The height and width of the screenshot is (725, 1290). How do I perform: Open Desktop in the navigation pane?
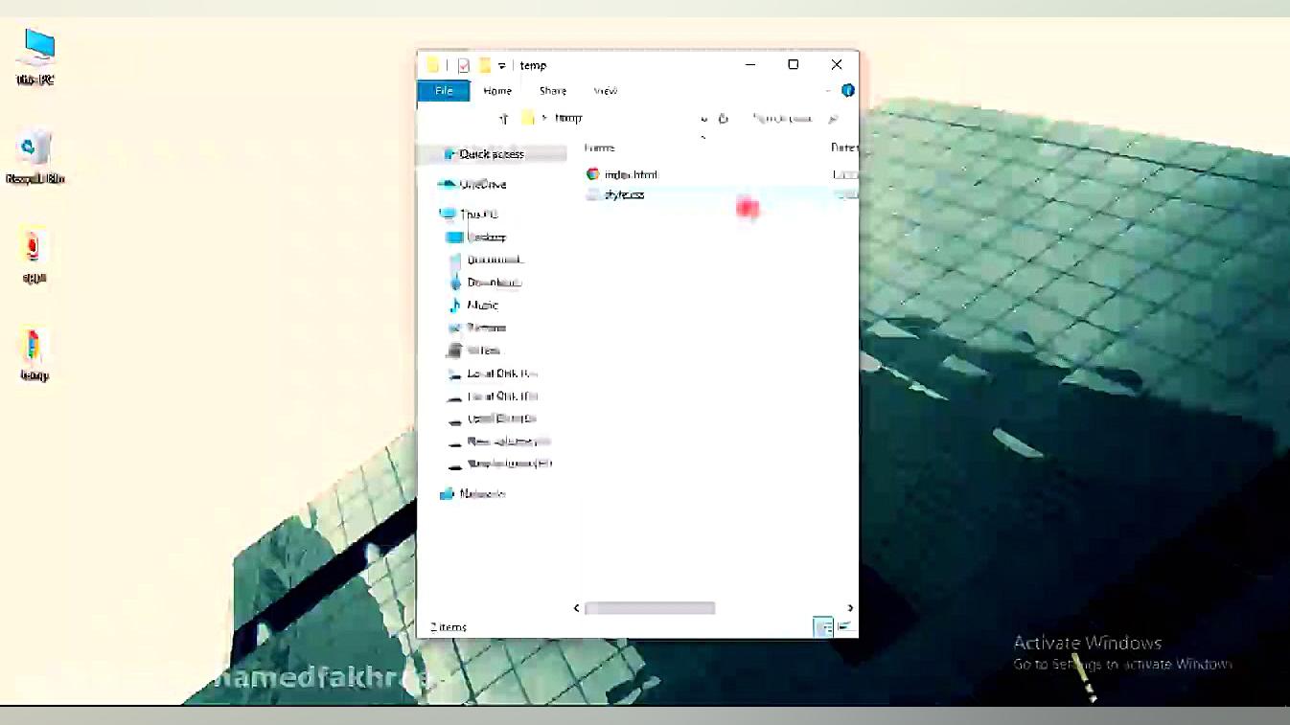(x=486, y=237)
